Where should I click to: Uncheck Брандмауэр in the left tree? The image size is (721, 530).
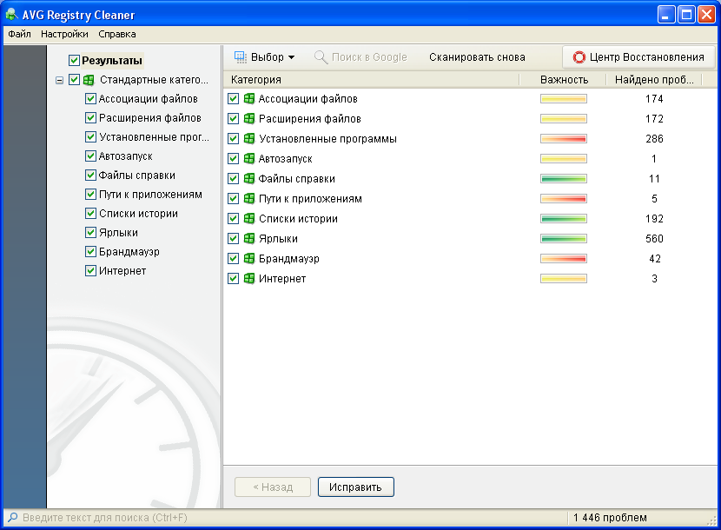coord(90,252)
